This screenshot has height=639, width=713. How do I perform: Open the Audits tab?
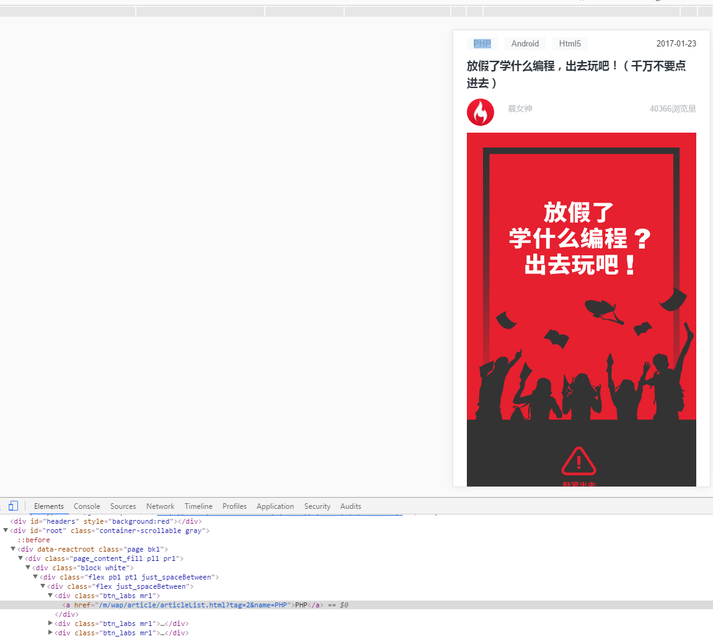point(350,506)
